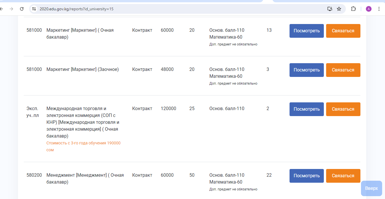
Task: Reload the page with refresh icon
Action: (x=22, y=9)
